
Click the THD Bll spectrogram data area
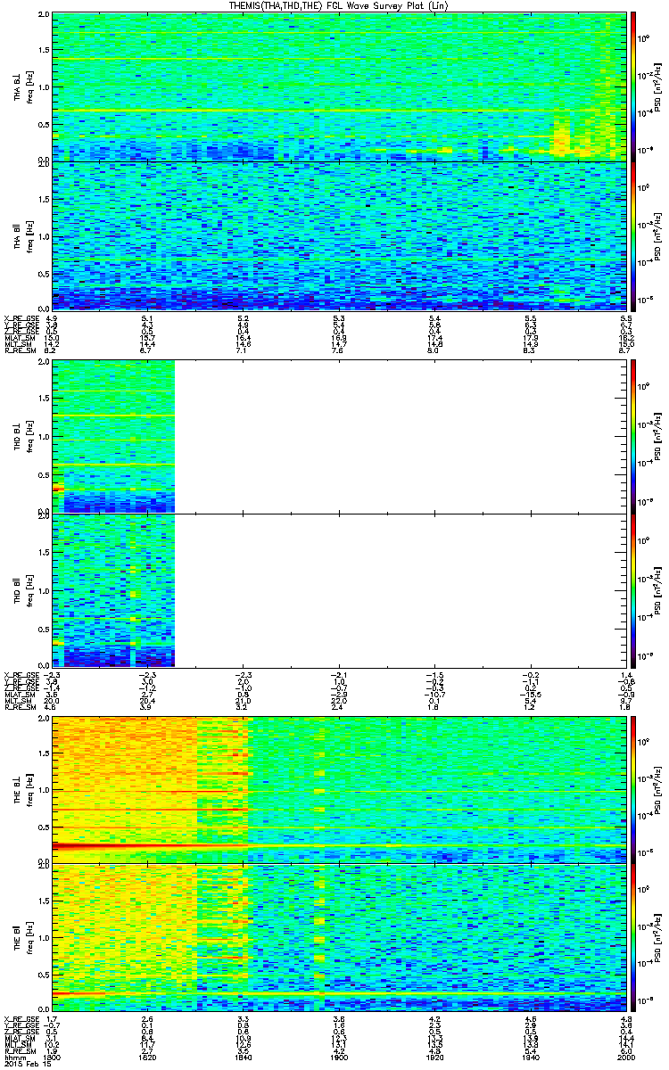[113, 589]
